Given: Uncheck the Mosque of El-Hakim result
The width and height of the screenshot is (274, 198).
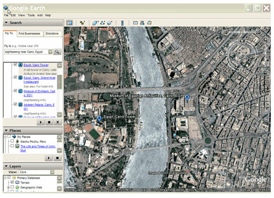Looking at the screenshot, I should (x=16, y=90).
